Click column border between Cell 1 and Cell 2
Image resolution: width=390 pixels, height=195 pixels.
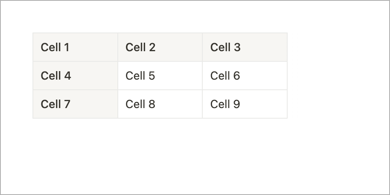coord(118,47)
